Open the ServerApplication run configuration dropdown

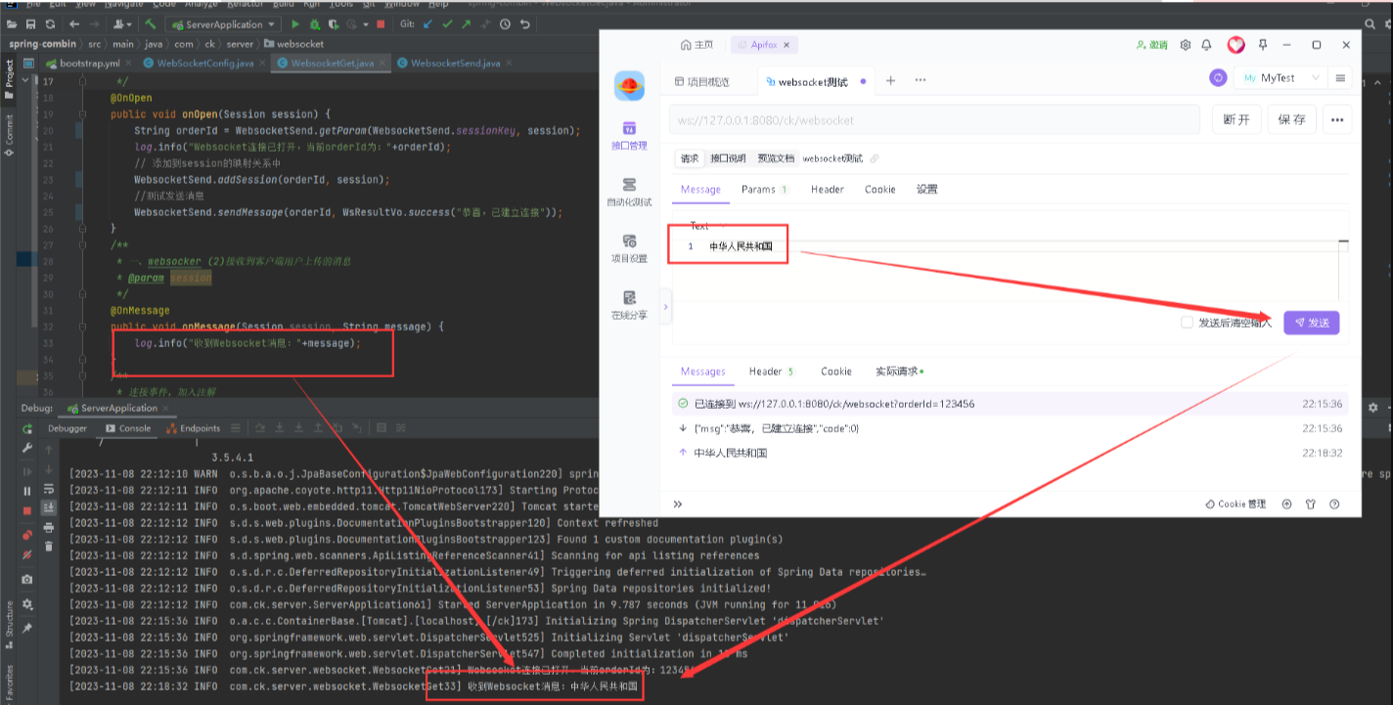tap(223, 24)
